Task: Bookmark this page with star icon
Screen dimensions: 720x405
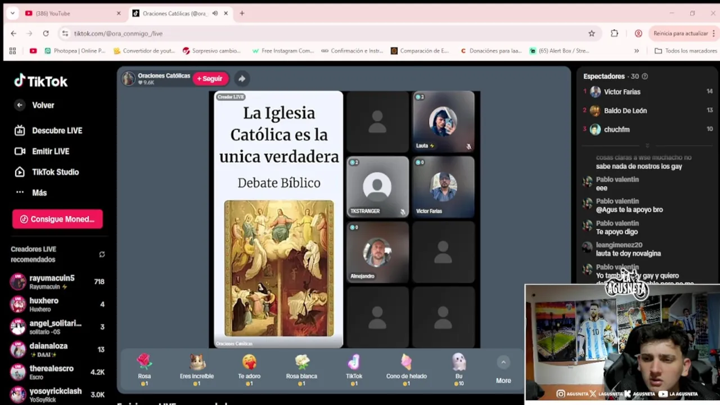Action: 592,34
